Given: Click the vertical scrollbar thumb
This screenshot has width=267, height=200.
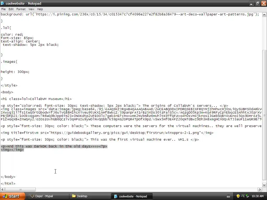Looking at the screenshot, I should point(264,115).
